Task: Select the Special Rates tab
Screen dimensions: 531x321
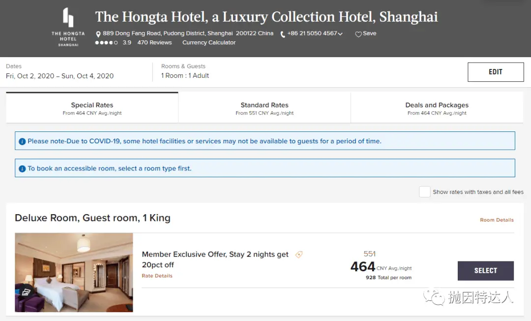Action: 92,108
